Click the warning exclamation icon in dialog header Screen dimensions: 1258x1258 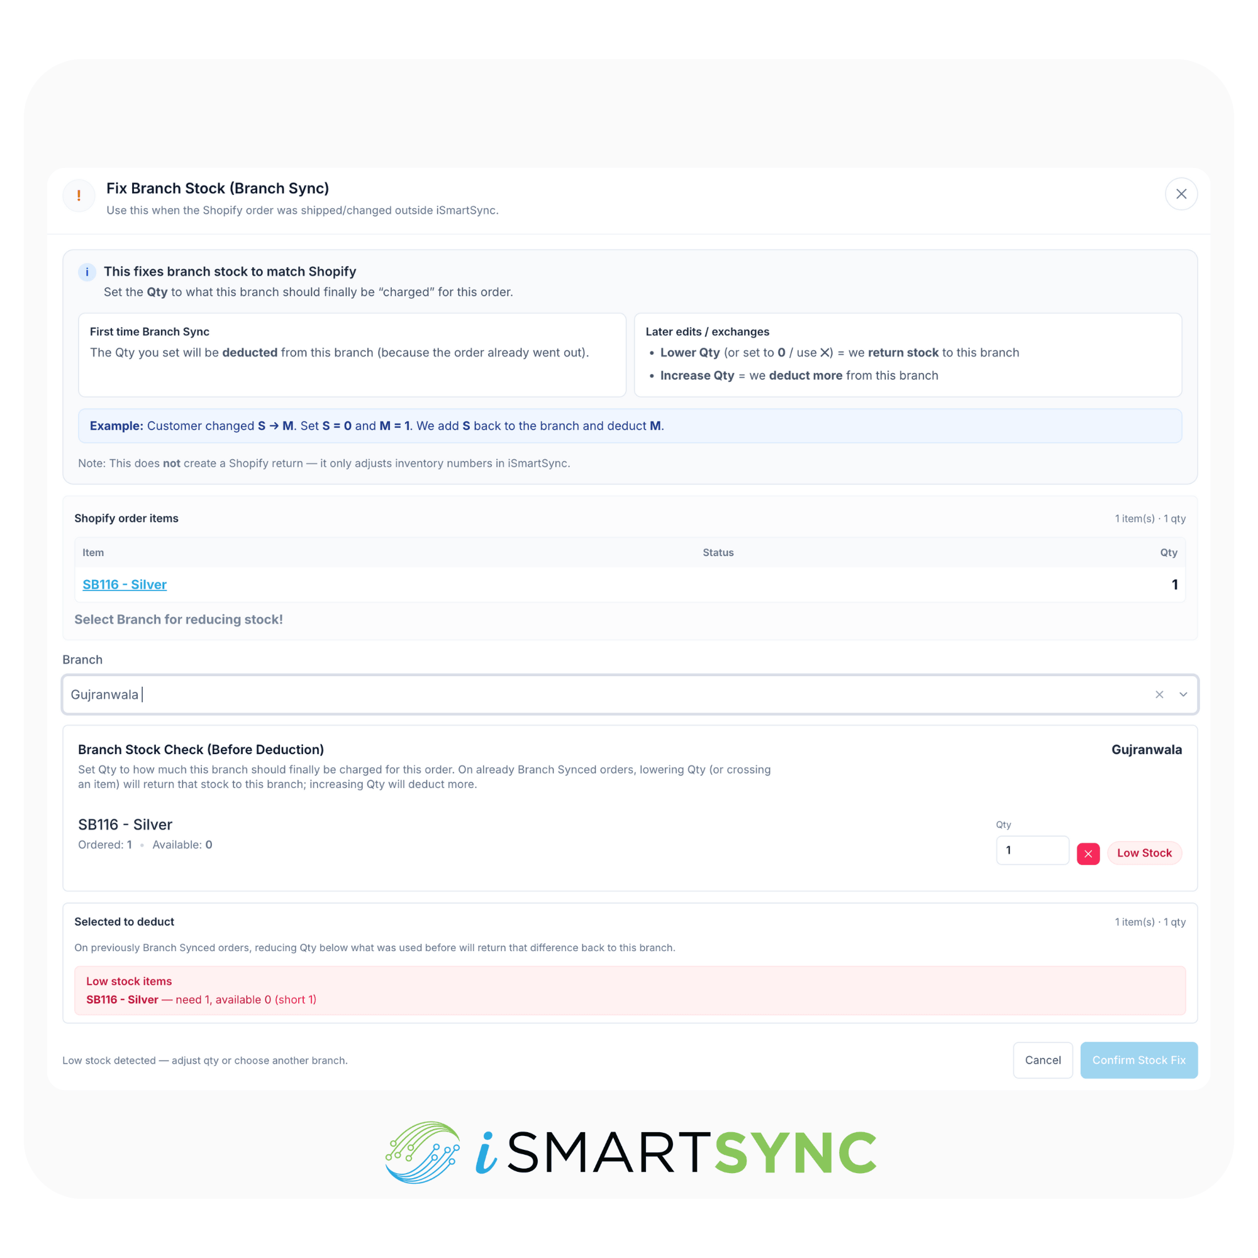(x=79, y=196)
